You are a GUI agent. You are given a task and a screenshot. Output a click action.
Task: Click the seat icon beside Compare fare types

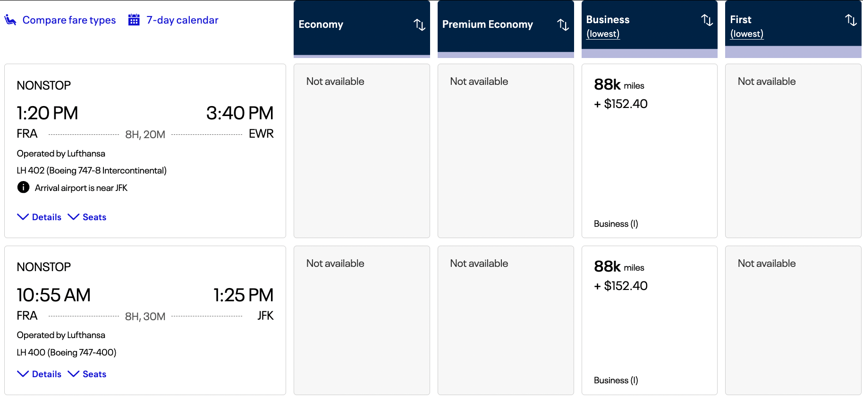pyautogui.click(x=10, y=20)
